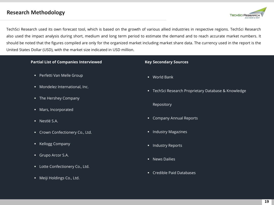
Task: Select Credible Paid Databases item
Action: coord(174,173)
